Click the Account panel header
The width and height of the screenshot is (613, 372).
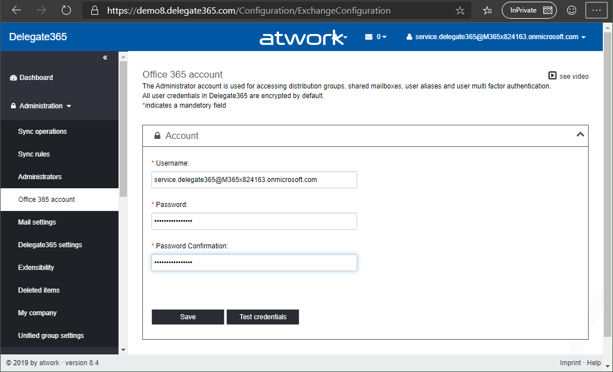tap(365, 136)
